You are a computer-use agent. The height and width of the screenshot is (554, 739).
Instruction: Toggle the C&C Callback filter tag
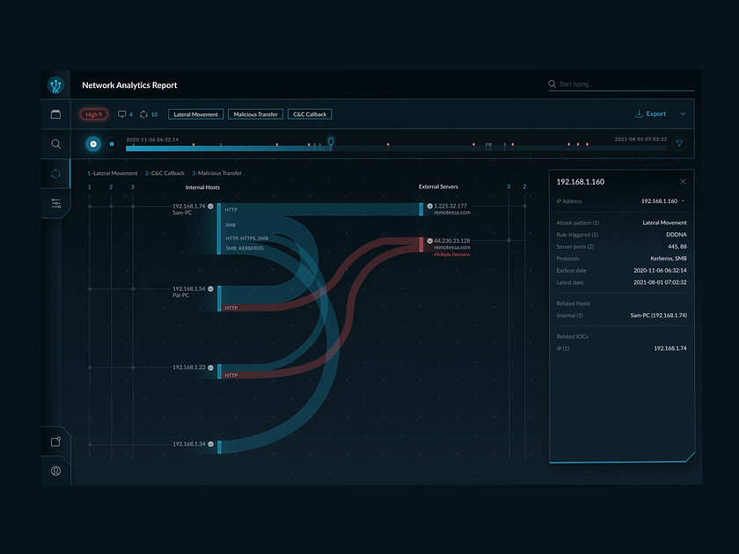tap(310, 114)
